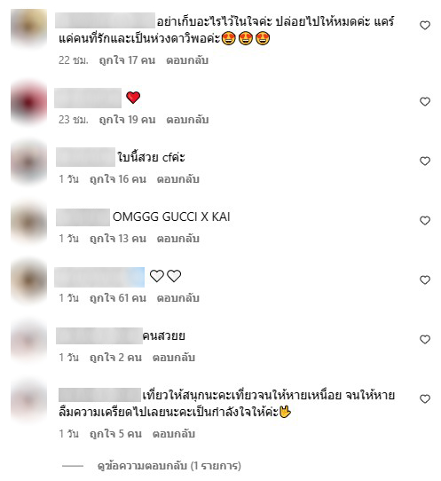Reply to the 'ใบนี้สวย cfค่ะ' comment
This screenshot has height=481, width=441.
point(177,179)
